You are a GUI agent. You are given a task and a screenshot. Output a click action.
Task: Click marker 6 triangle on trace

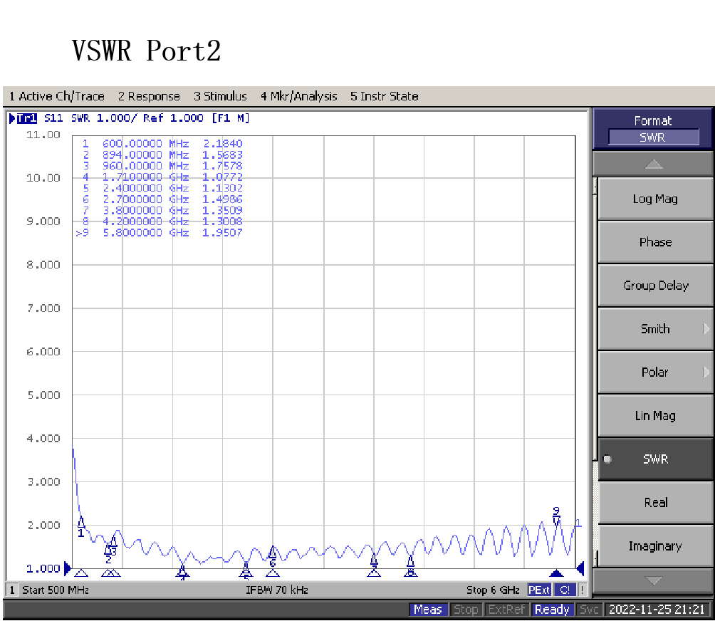click(x=272, y=552)
